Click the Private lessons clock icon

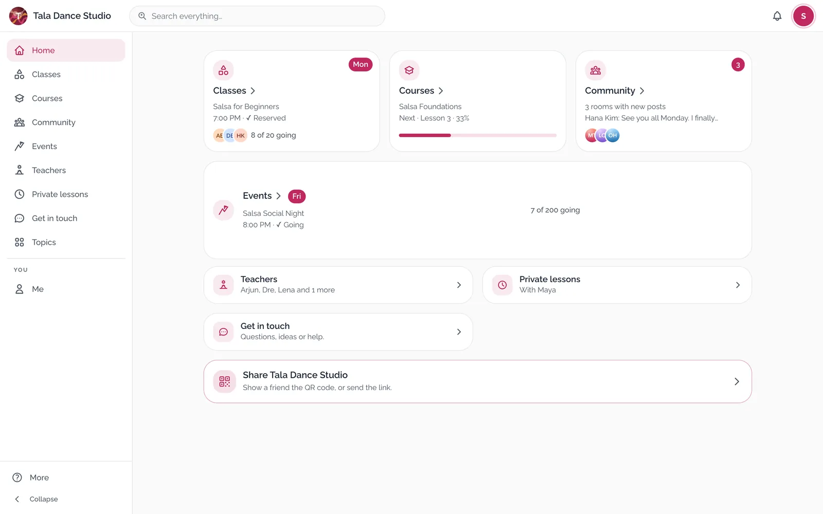503,285
